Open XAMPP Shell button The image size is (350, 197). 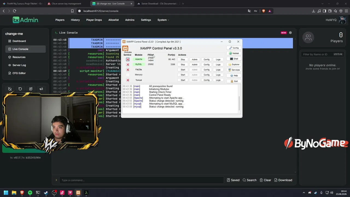[234, 59]
